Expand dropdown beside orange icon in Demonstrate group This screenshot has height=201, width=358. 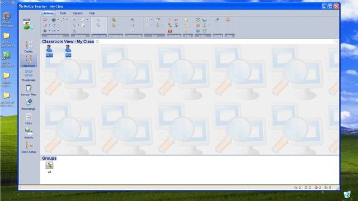pos(67,20)
